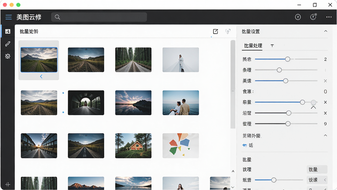
Task: Select the image library sidebar icon
Action: 8,31
